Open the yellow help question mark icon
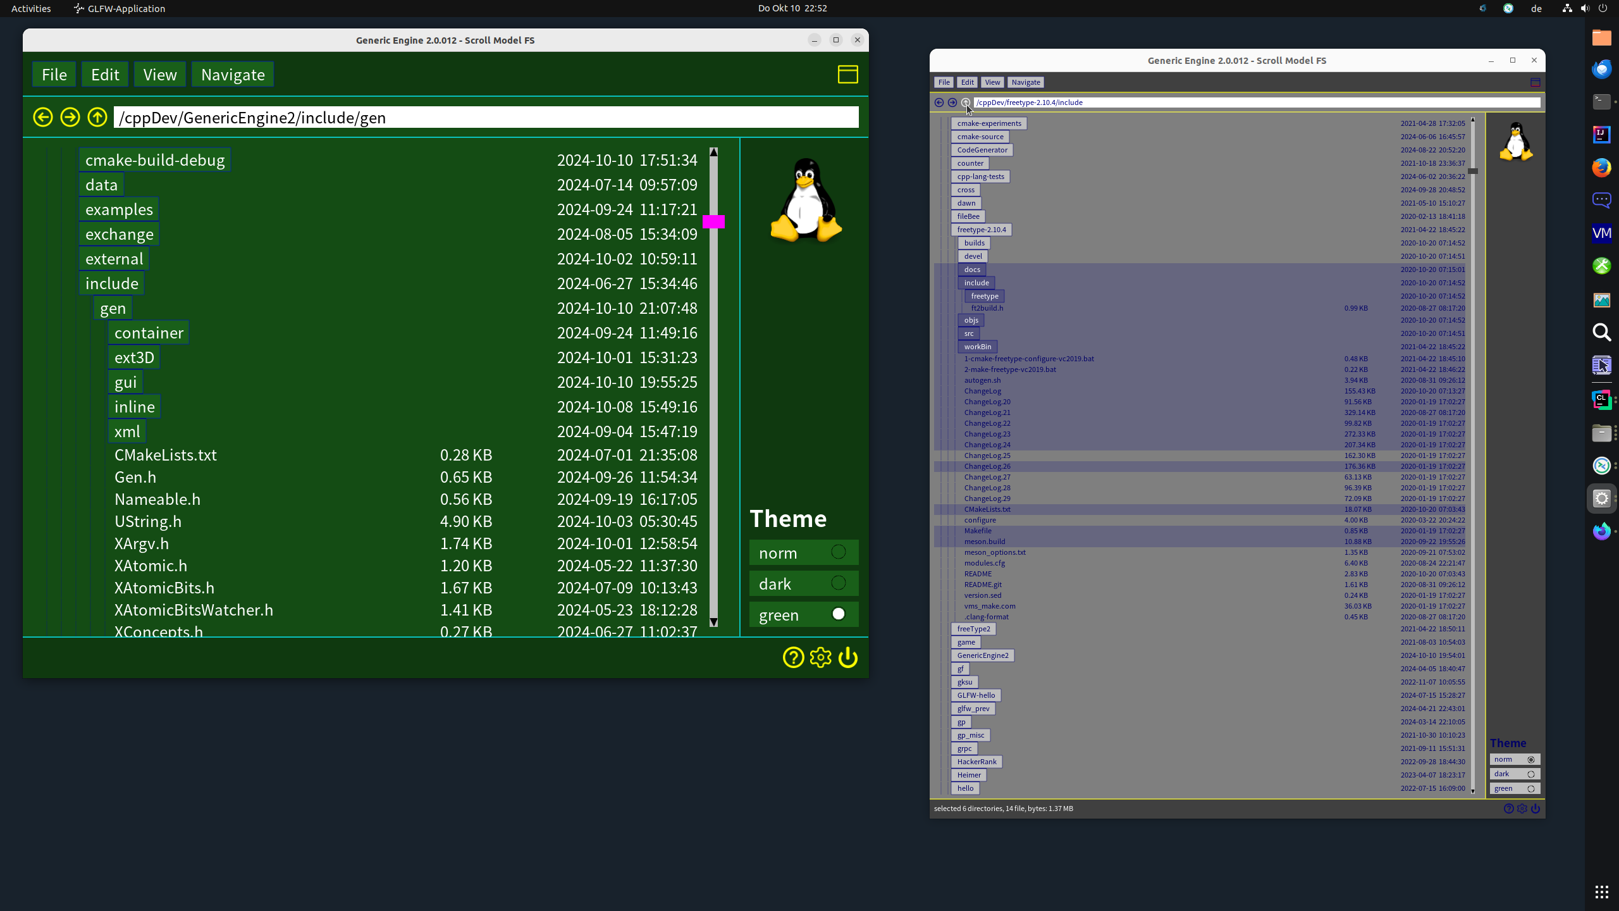The width and height of the screenshot is (1619, 911). tap(793, 657)
